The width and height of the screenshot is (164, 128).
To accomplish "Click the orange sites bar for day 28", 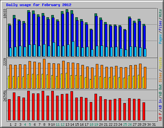I will click(140, 76).
